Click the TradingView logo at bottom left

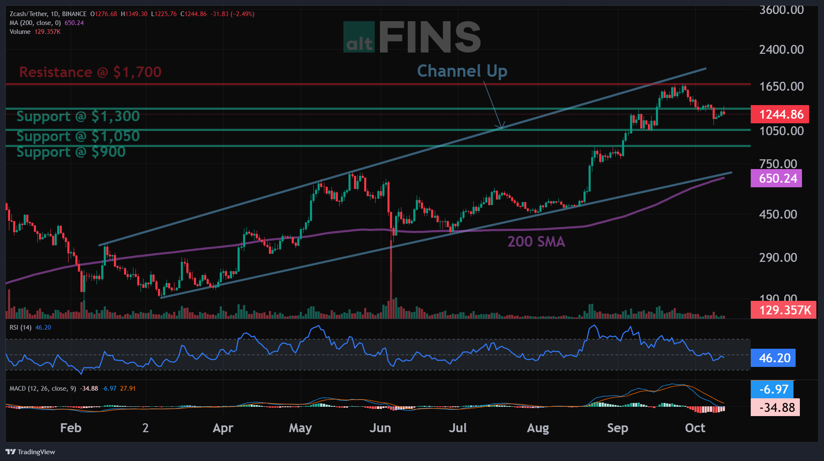(x=30, y=452)
